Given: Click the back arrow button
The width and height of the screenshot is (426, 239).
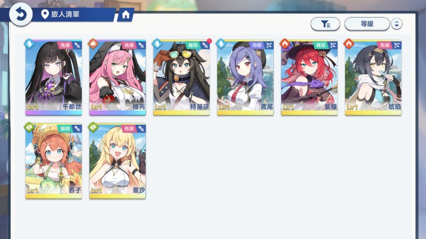Looking at the screenshot, I should click(21, 14).
